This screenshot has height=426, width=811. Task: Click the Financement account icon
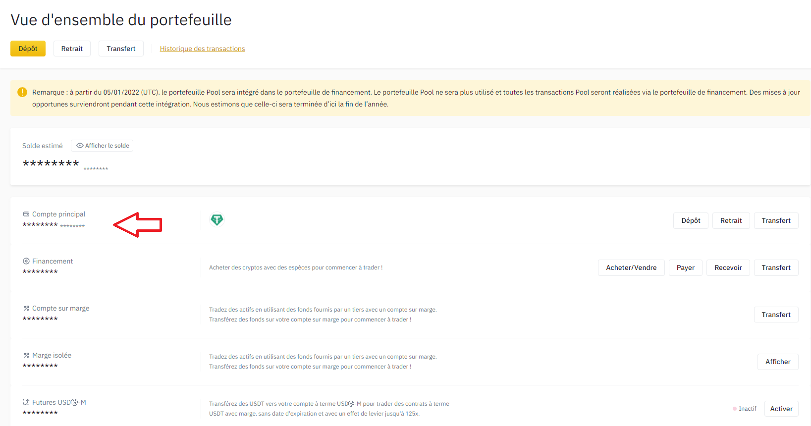pyautogui.click(x=26, y=261)
